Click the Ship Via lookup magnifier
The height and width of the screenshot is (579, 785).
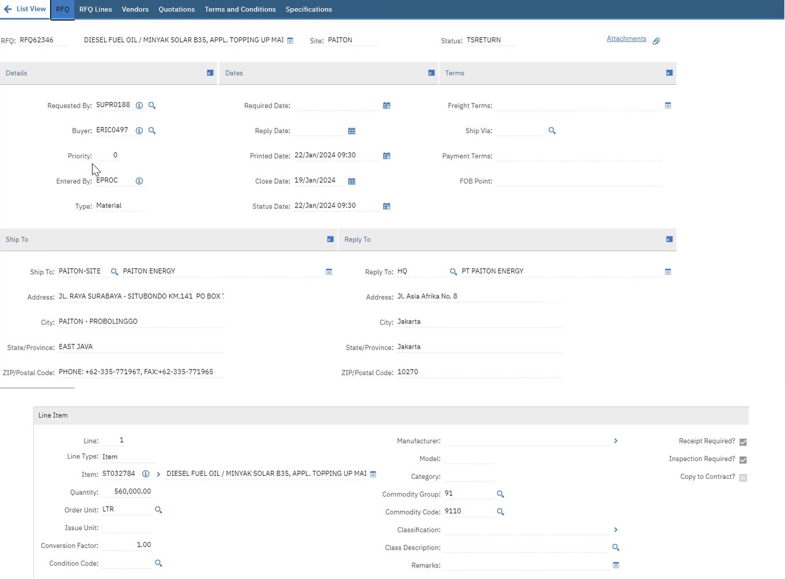552,131
